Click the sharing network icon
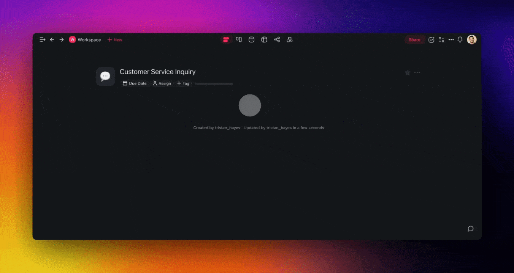The height and width of the screenshot is (273, 514). click(x=277, y=39)
